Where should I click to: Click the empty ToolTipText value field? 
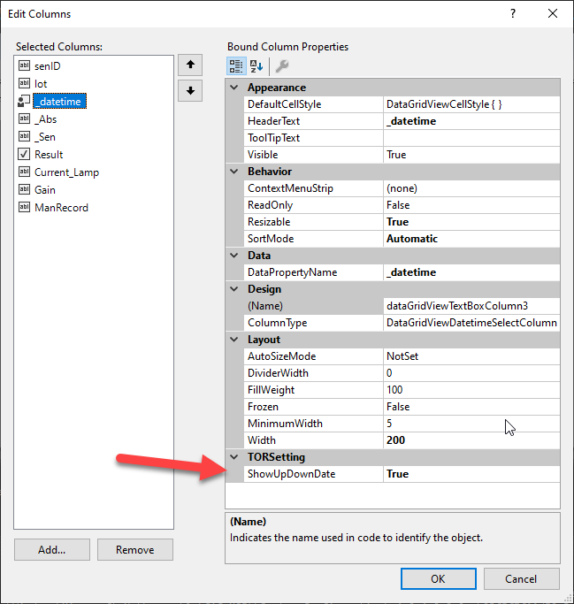[x=471, y=138]
